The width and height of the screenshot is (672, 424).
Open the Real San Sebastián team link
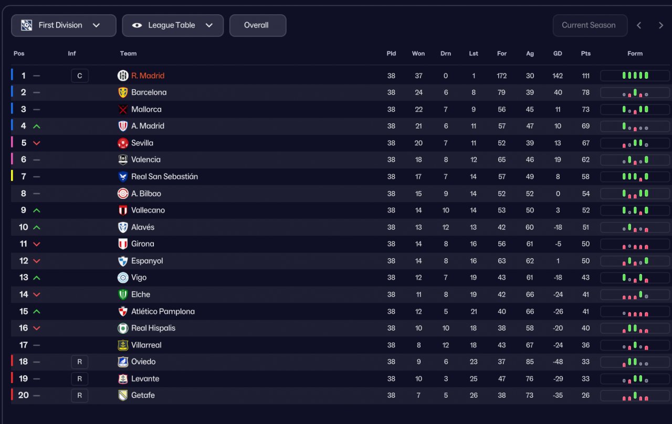(x=164, y=177)
